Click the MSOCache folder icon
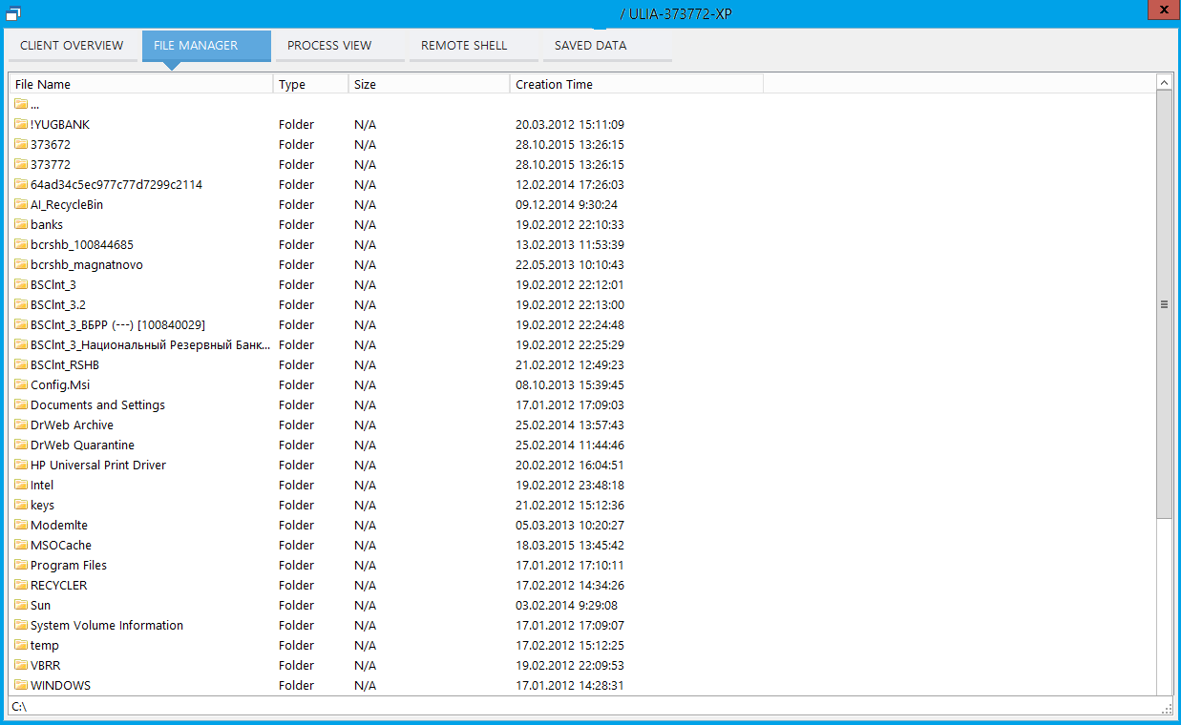1181x725 pixels. coord(21,545)
